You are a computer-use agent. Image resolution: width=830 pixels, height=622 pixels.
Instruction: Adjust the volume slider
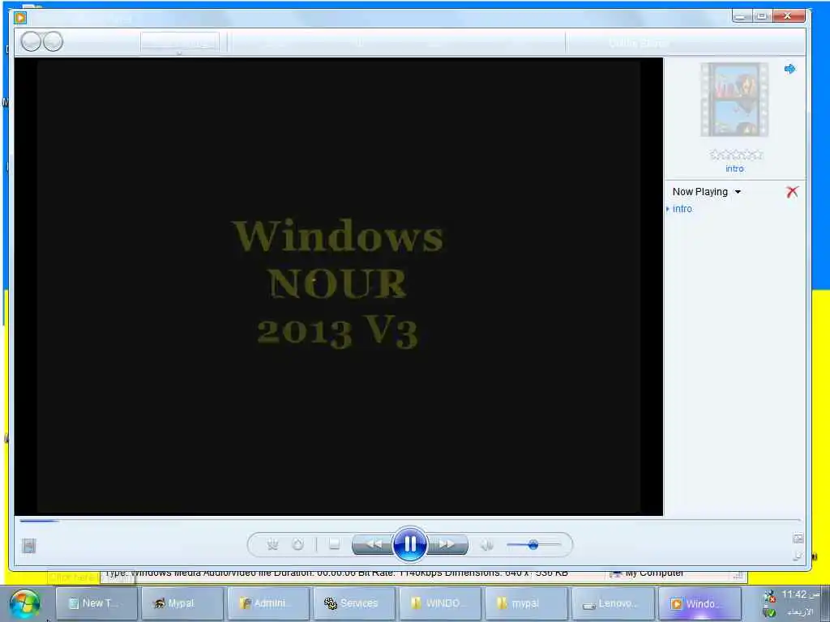[533, 544]
